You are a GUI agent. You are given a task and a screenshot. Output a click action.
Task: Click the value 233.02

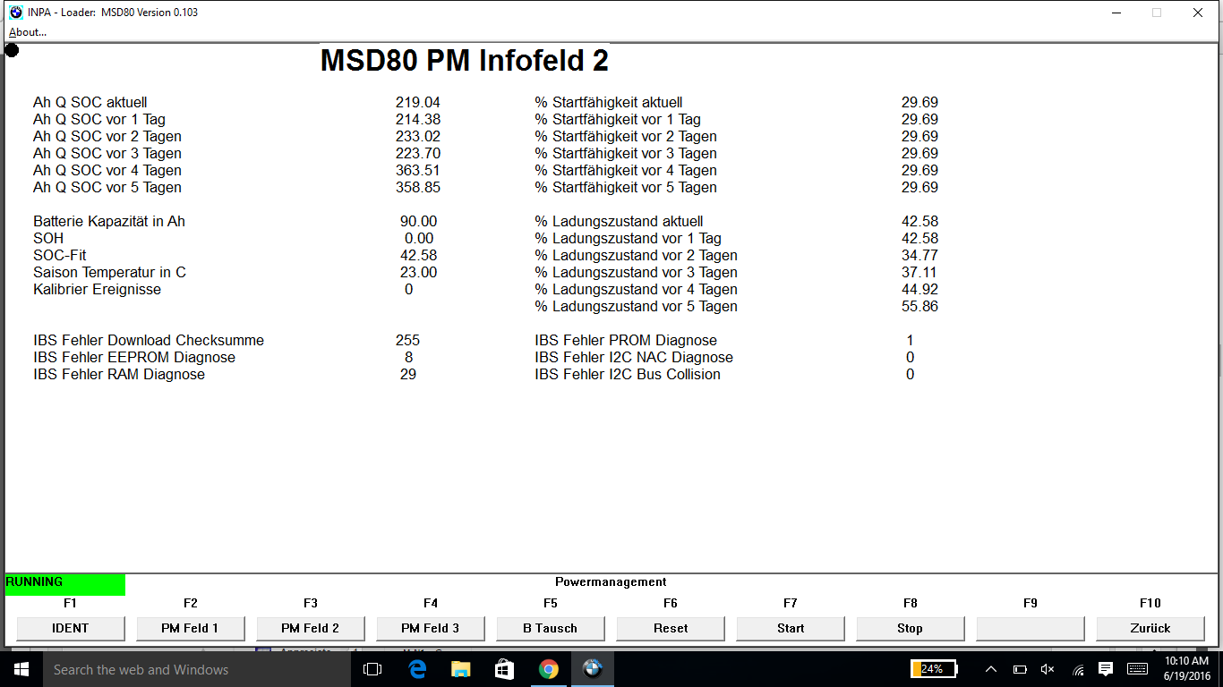(418, 137)
